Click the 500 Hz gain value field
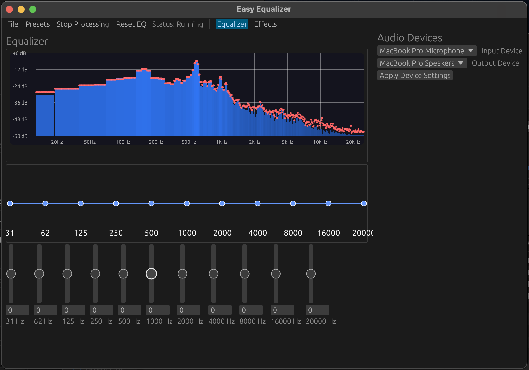This screenshot has height=370, width=529. (x=130, y=310)
